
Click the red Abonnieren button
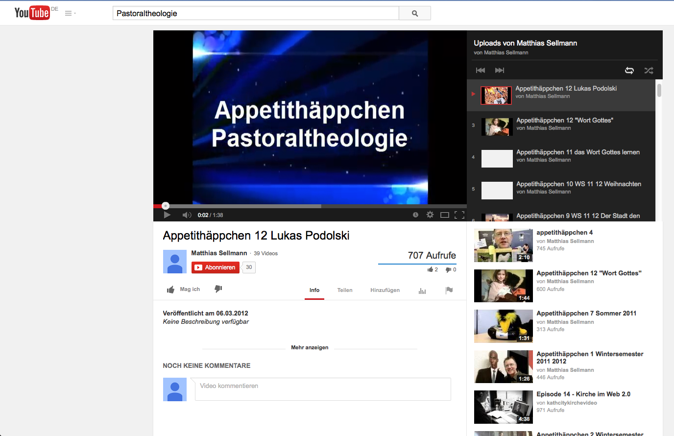(x=216, y=267)
